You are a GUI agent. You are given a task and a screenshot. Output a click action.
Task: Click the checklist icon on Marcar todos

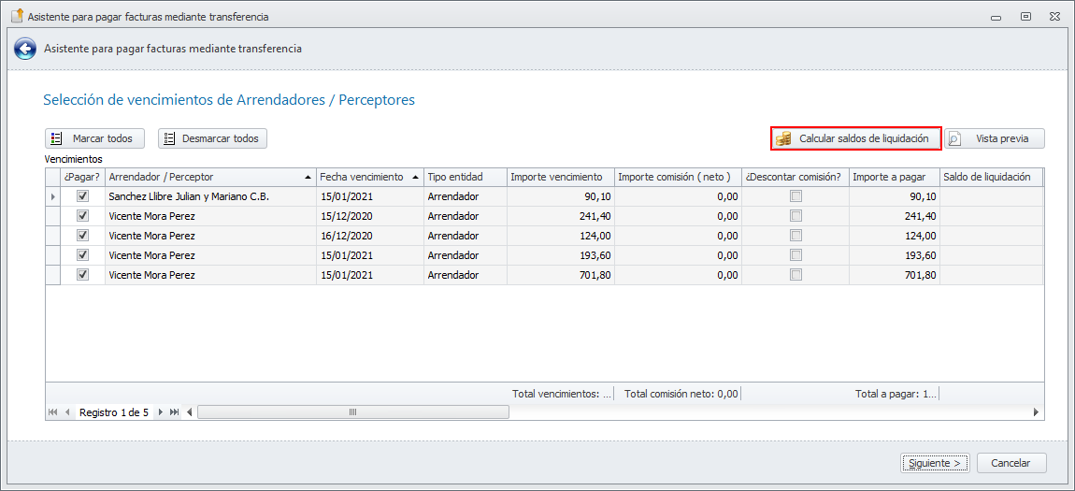click(x=57, y=138)
